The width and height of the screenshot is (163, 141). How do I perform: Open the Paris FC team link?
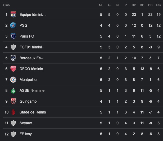27,36
